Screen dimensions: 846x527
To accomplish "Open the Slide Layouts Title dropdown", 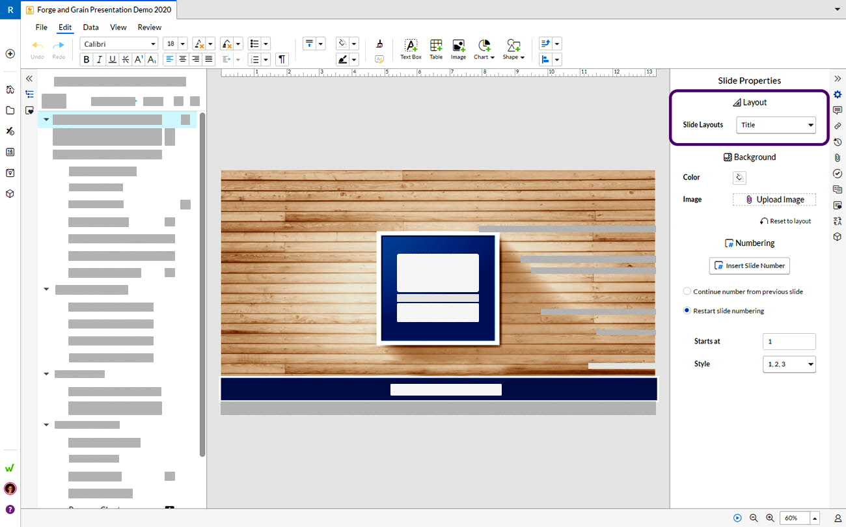I will [776, 125].
